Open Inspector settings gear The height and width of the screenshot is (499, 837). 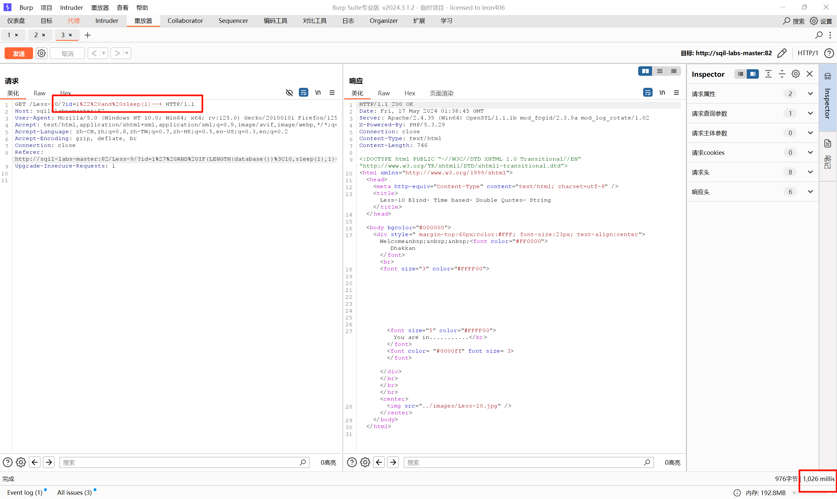[x=795, y=74]
